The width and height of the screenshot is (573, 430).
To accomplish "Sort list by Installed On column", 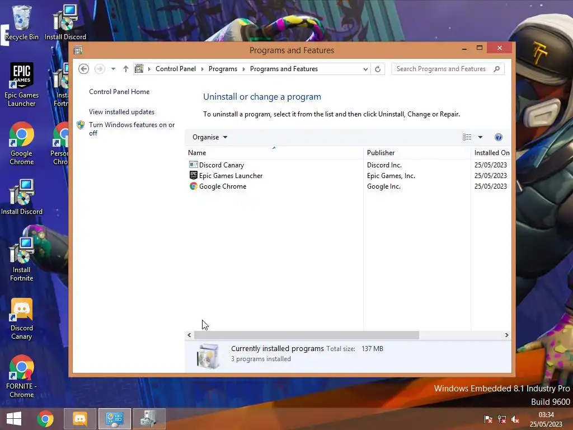I will (x=491, y=153).
